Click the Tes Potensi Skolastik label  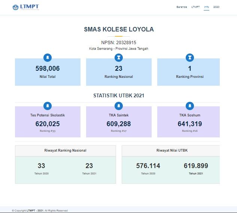(48, 115)
